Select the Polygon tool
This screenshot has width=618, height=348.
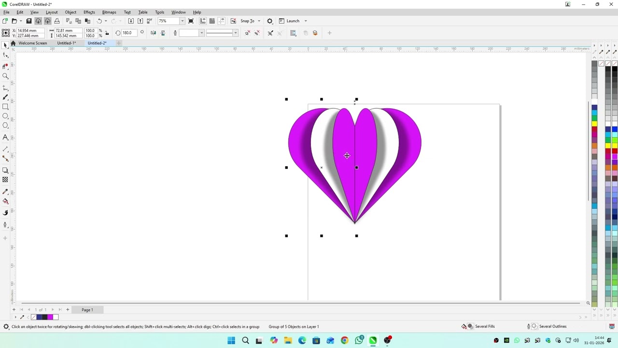5,126
